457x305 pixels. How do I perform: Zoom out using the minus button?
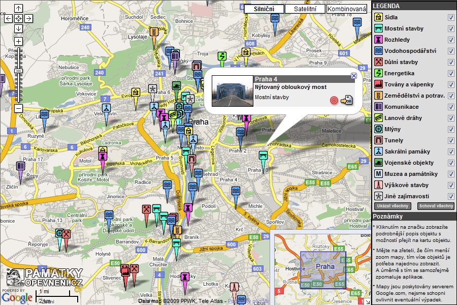(x=18, y=108)
